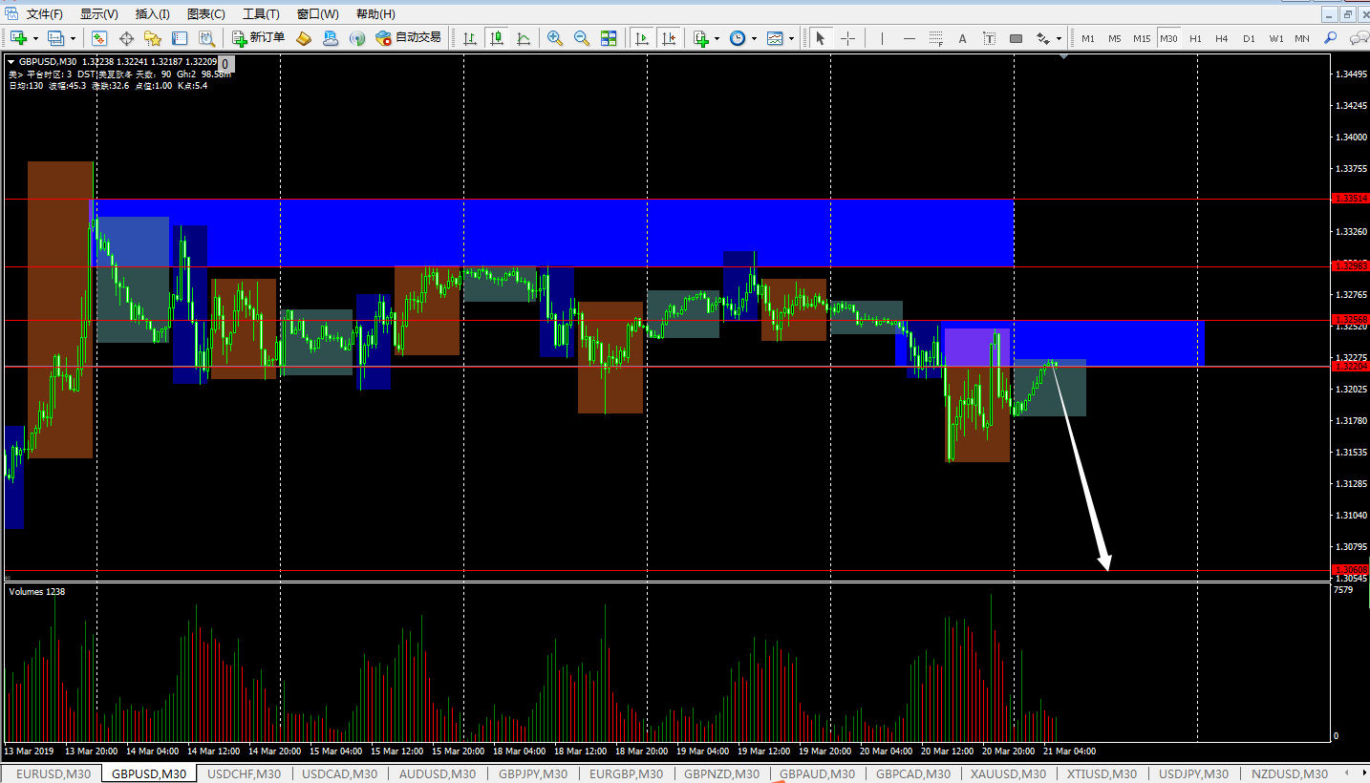1370x783 pixels.
Task: Show the Terminal panel icon
Action: pos(180,38)
